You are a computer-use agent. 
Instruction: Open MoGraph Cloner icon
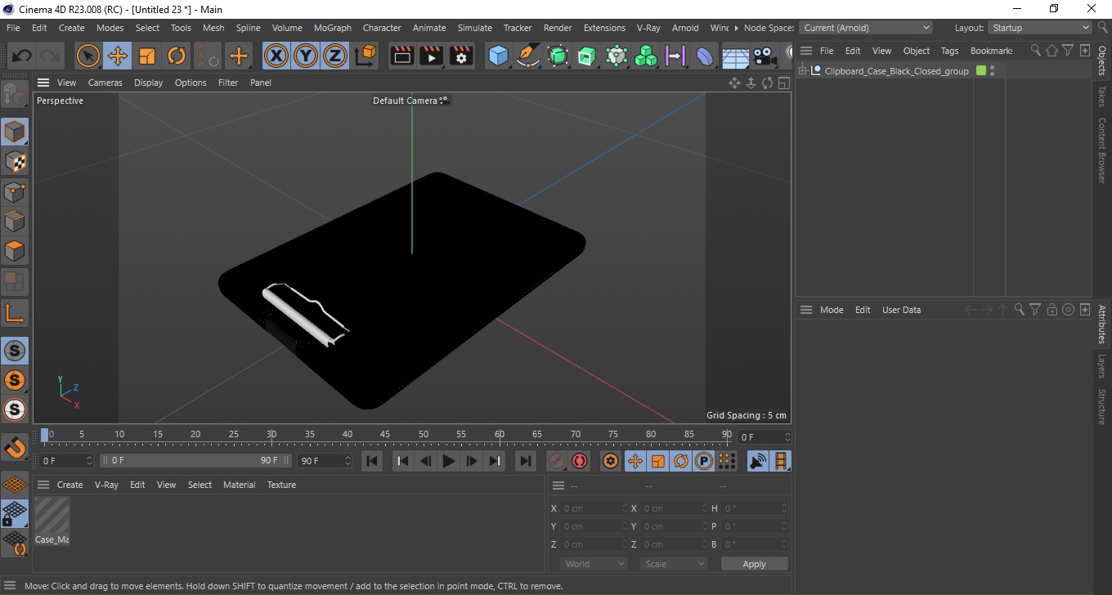646,56
